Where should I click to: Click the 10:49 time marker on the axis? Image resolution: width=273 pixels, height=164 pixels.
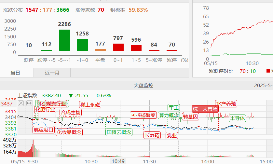pyautogui.click(x=118, y=161)
